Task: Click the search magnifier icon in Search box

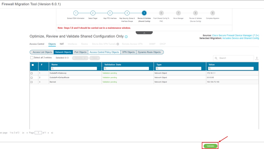Action: (216, 58)
